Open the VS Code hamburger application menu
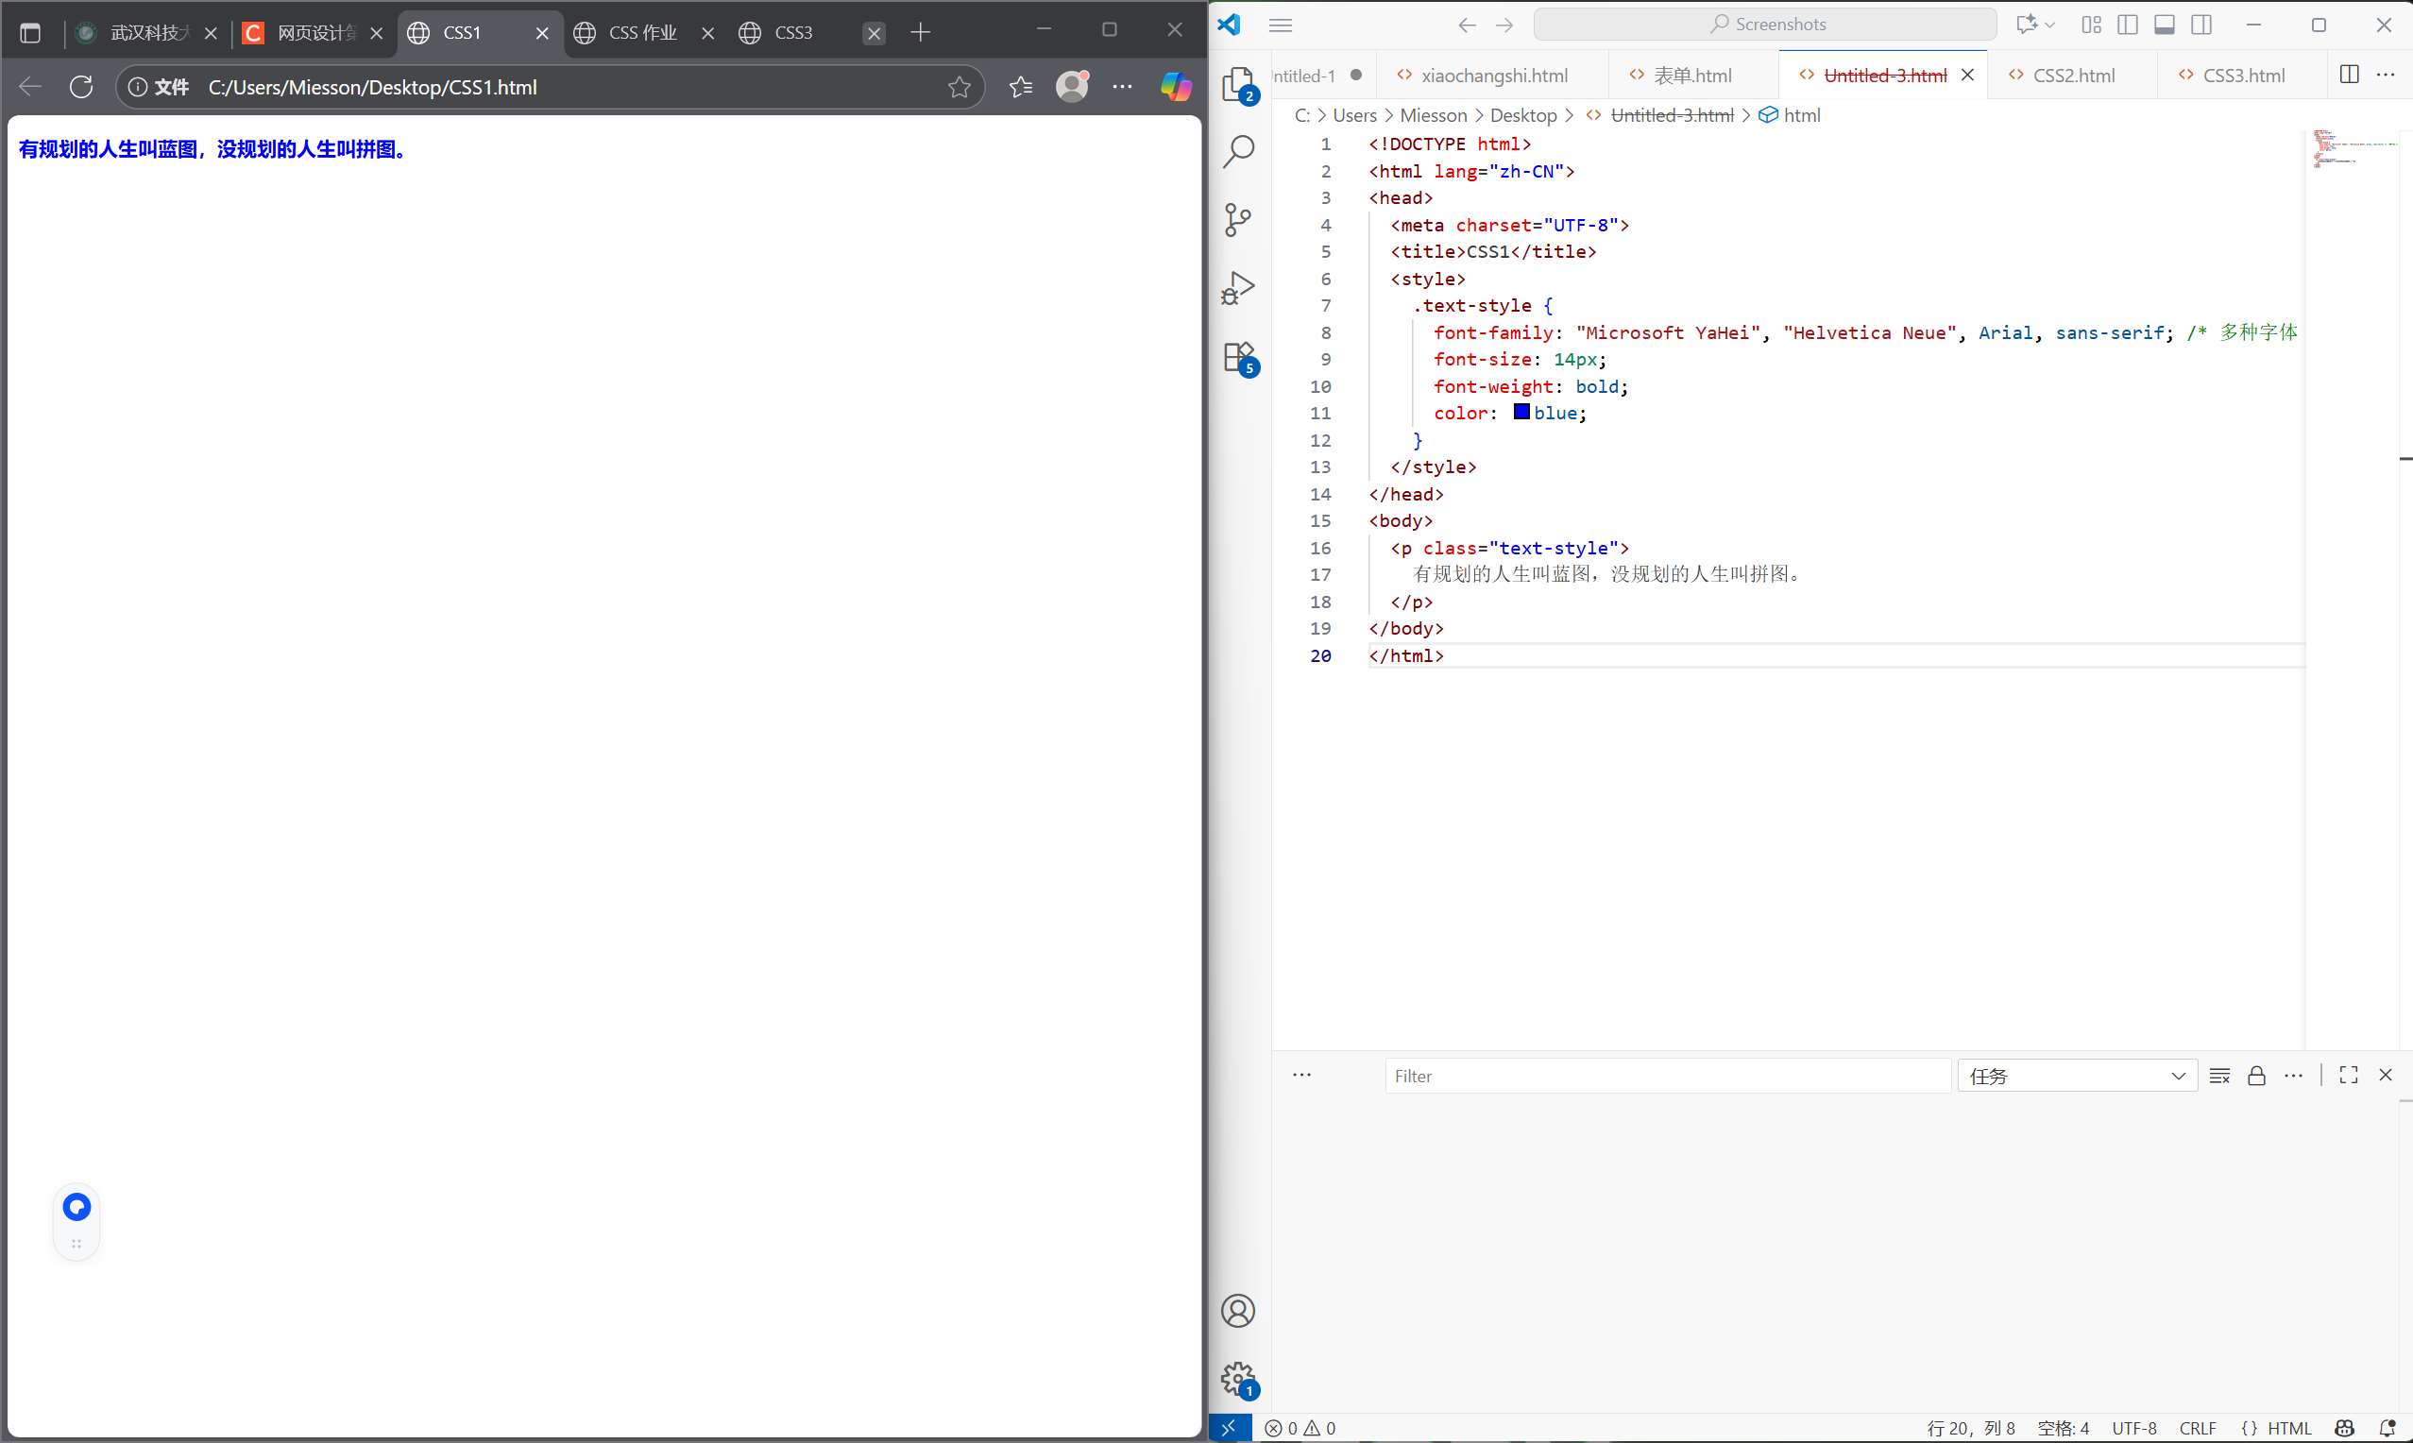2413x1443 pixels. pos(1281,25)
